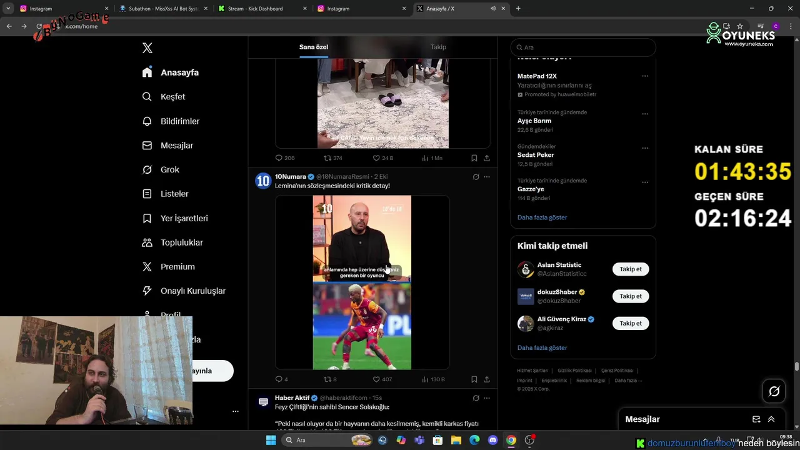Follow Ali Güvenç Kiraz with Takip et
Image resolution: width=800 pixels, height=450 pixels.
631,323
